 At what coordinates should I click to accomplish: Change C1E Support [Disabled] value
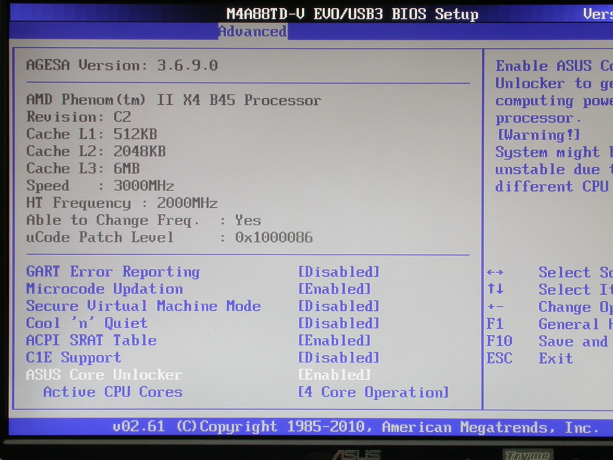point(339,358)
